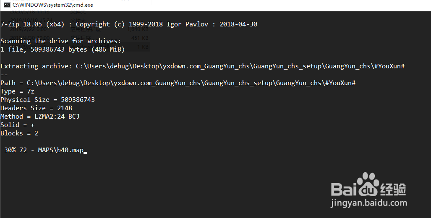Click the 'Extracting archive:' output line
The height and width of the screenshot is (218, 431).
click(203, 66)
